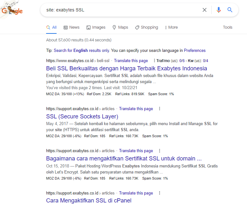Open three-dot menu for Cara Mengaktifkan SSL di cPanel
This screenshot has height=205, width=247.
pyautogui.click(x=160, y=193)
